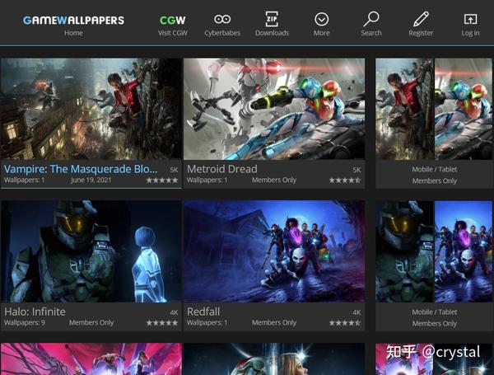Click the Vampire: The Masquerade title link
The width and height of the screenshot is (494, 375).
coord(81,169)
